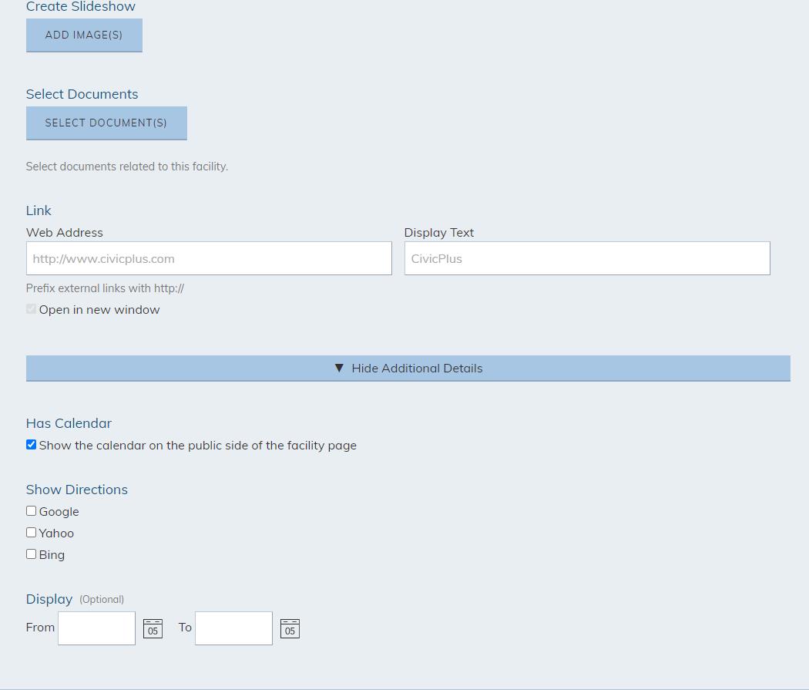The width and height of the screenshot is (809, 690).
Task: Click the Display To date field
Action: (x=233, y=628)
